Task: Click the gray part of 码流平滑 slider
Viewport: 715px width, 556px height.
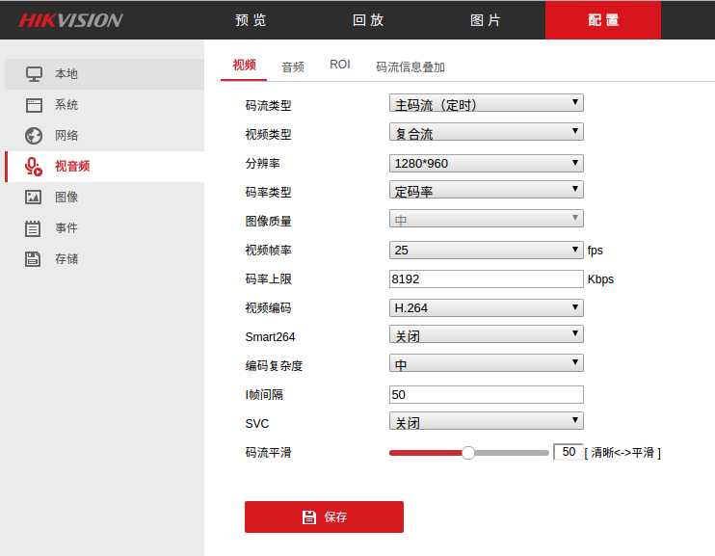Action: click(x=512, y=453)
